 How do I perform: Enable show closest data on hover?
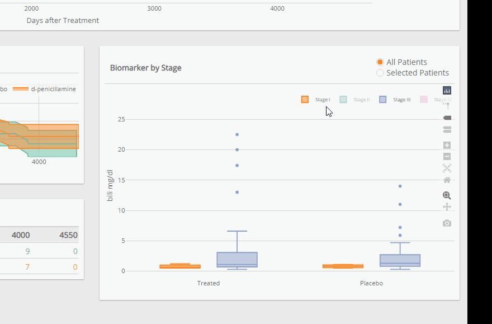[447, 118]
